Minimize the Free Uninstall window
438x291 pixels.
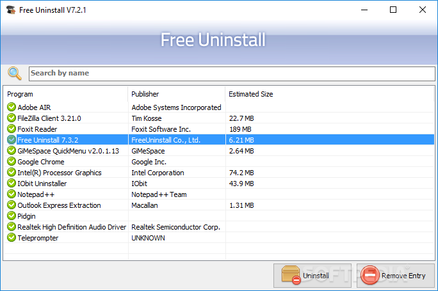coord(364,10)
